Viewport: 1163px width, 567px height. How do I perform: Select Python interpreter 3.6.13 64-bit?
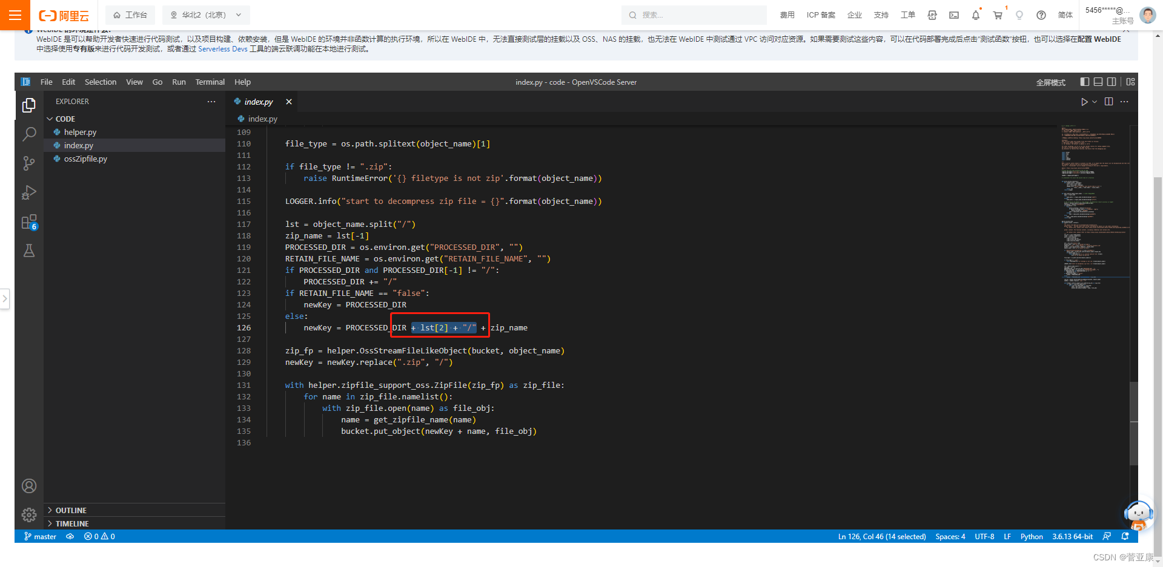(x=1072, y=536)
